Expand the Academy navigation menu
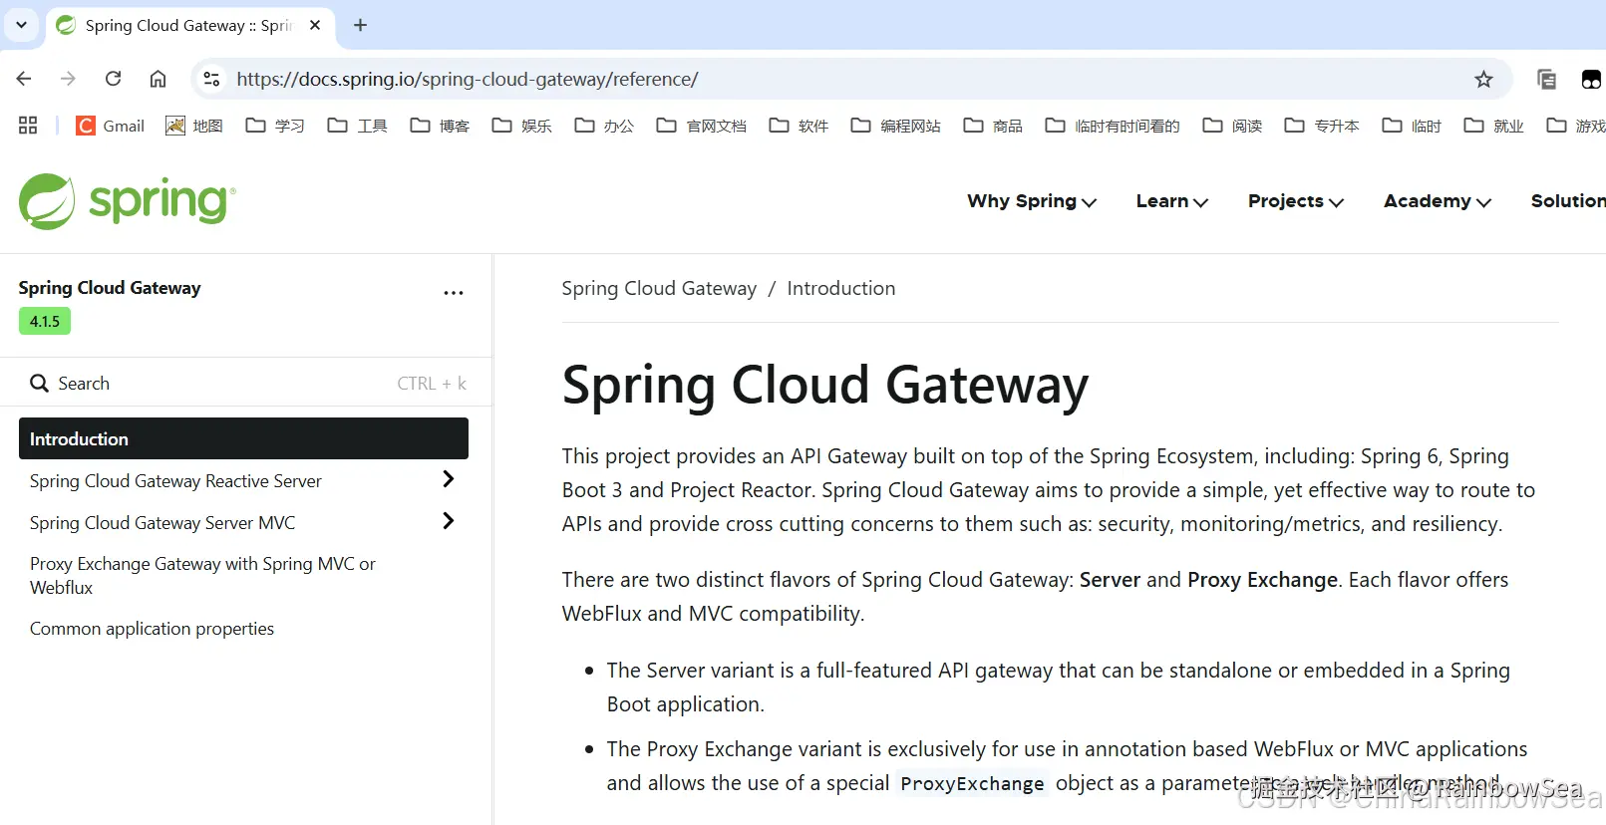The width and height of the screenshot is (1606, 825). pos(1438,201)
